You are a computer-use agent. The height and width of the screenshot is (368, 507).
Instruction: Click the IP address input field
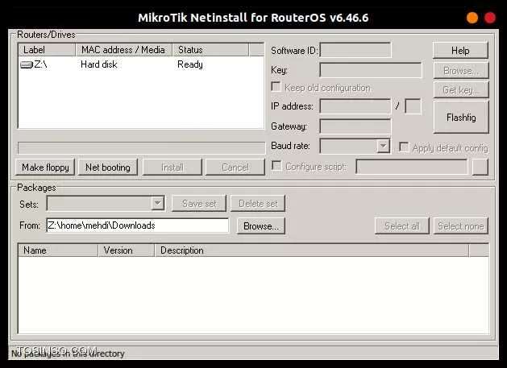(355, 106)
